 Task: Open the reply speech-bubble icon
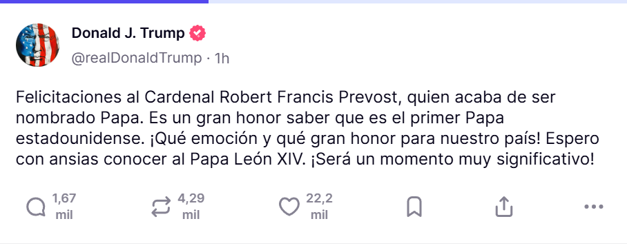[36, 207]
